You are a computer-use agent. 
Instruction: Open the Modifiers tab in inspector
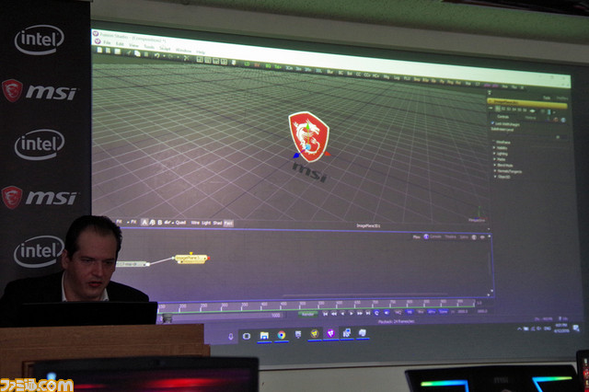point(562,98)
